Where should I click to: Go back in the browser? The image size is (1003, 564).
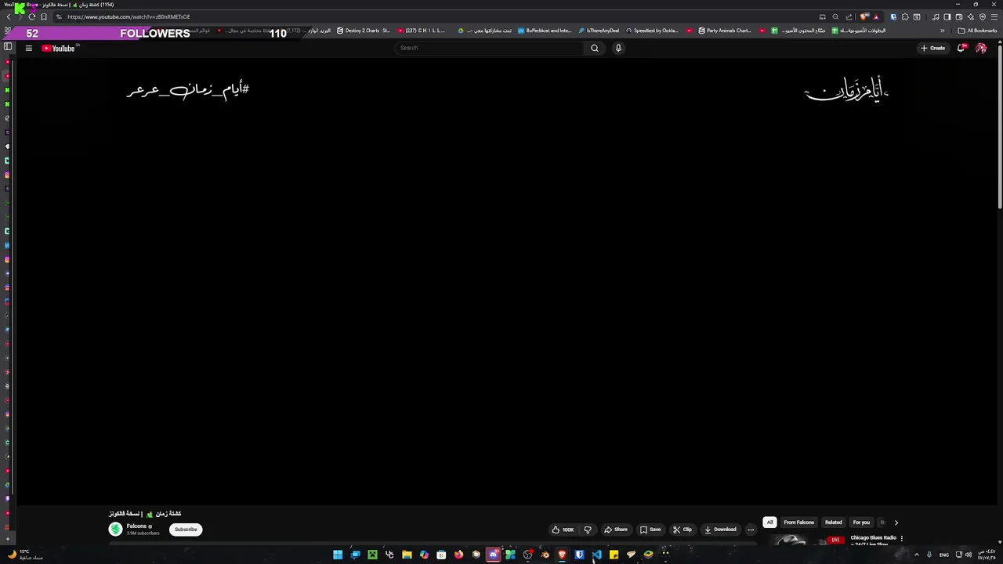click(x=9, y=16)
